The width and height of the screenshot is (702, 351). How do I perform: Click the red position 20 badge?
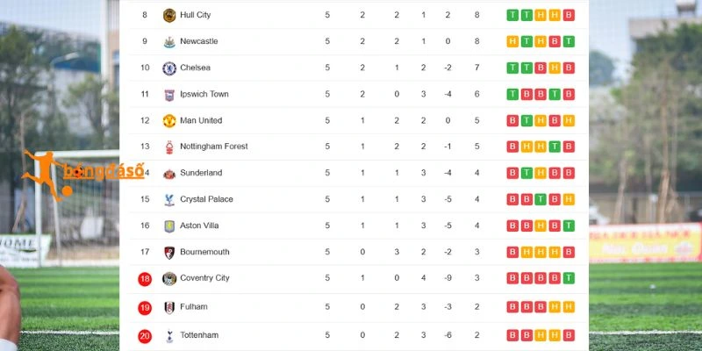145,336
